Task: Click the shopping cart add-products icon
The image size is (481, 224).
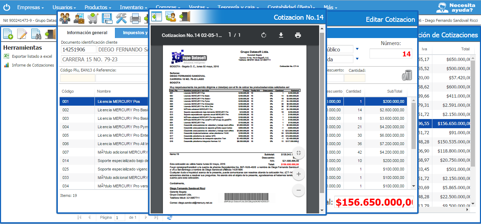Action: click(93, 18)
